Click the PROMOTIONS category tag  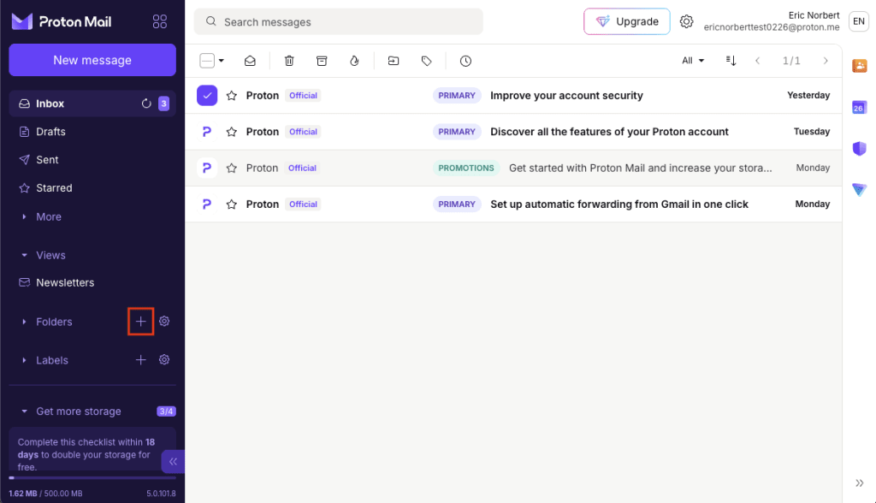[x=466, y=168]
